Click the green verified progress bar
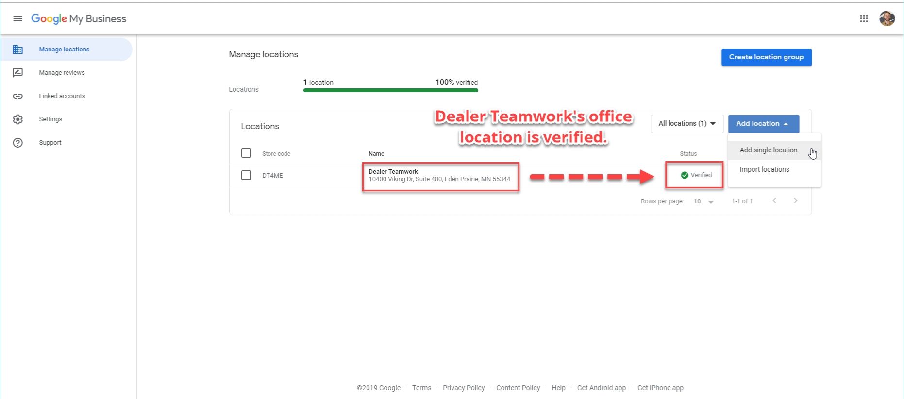 click(x=390, y=90)
